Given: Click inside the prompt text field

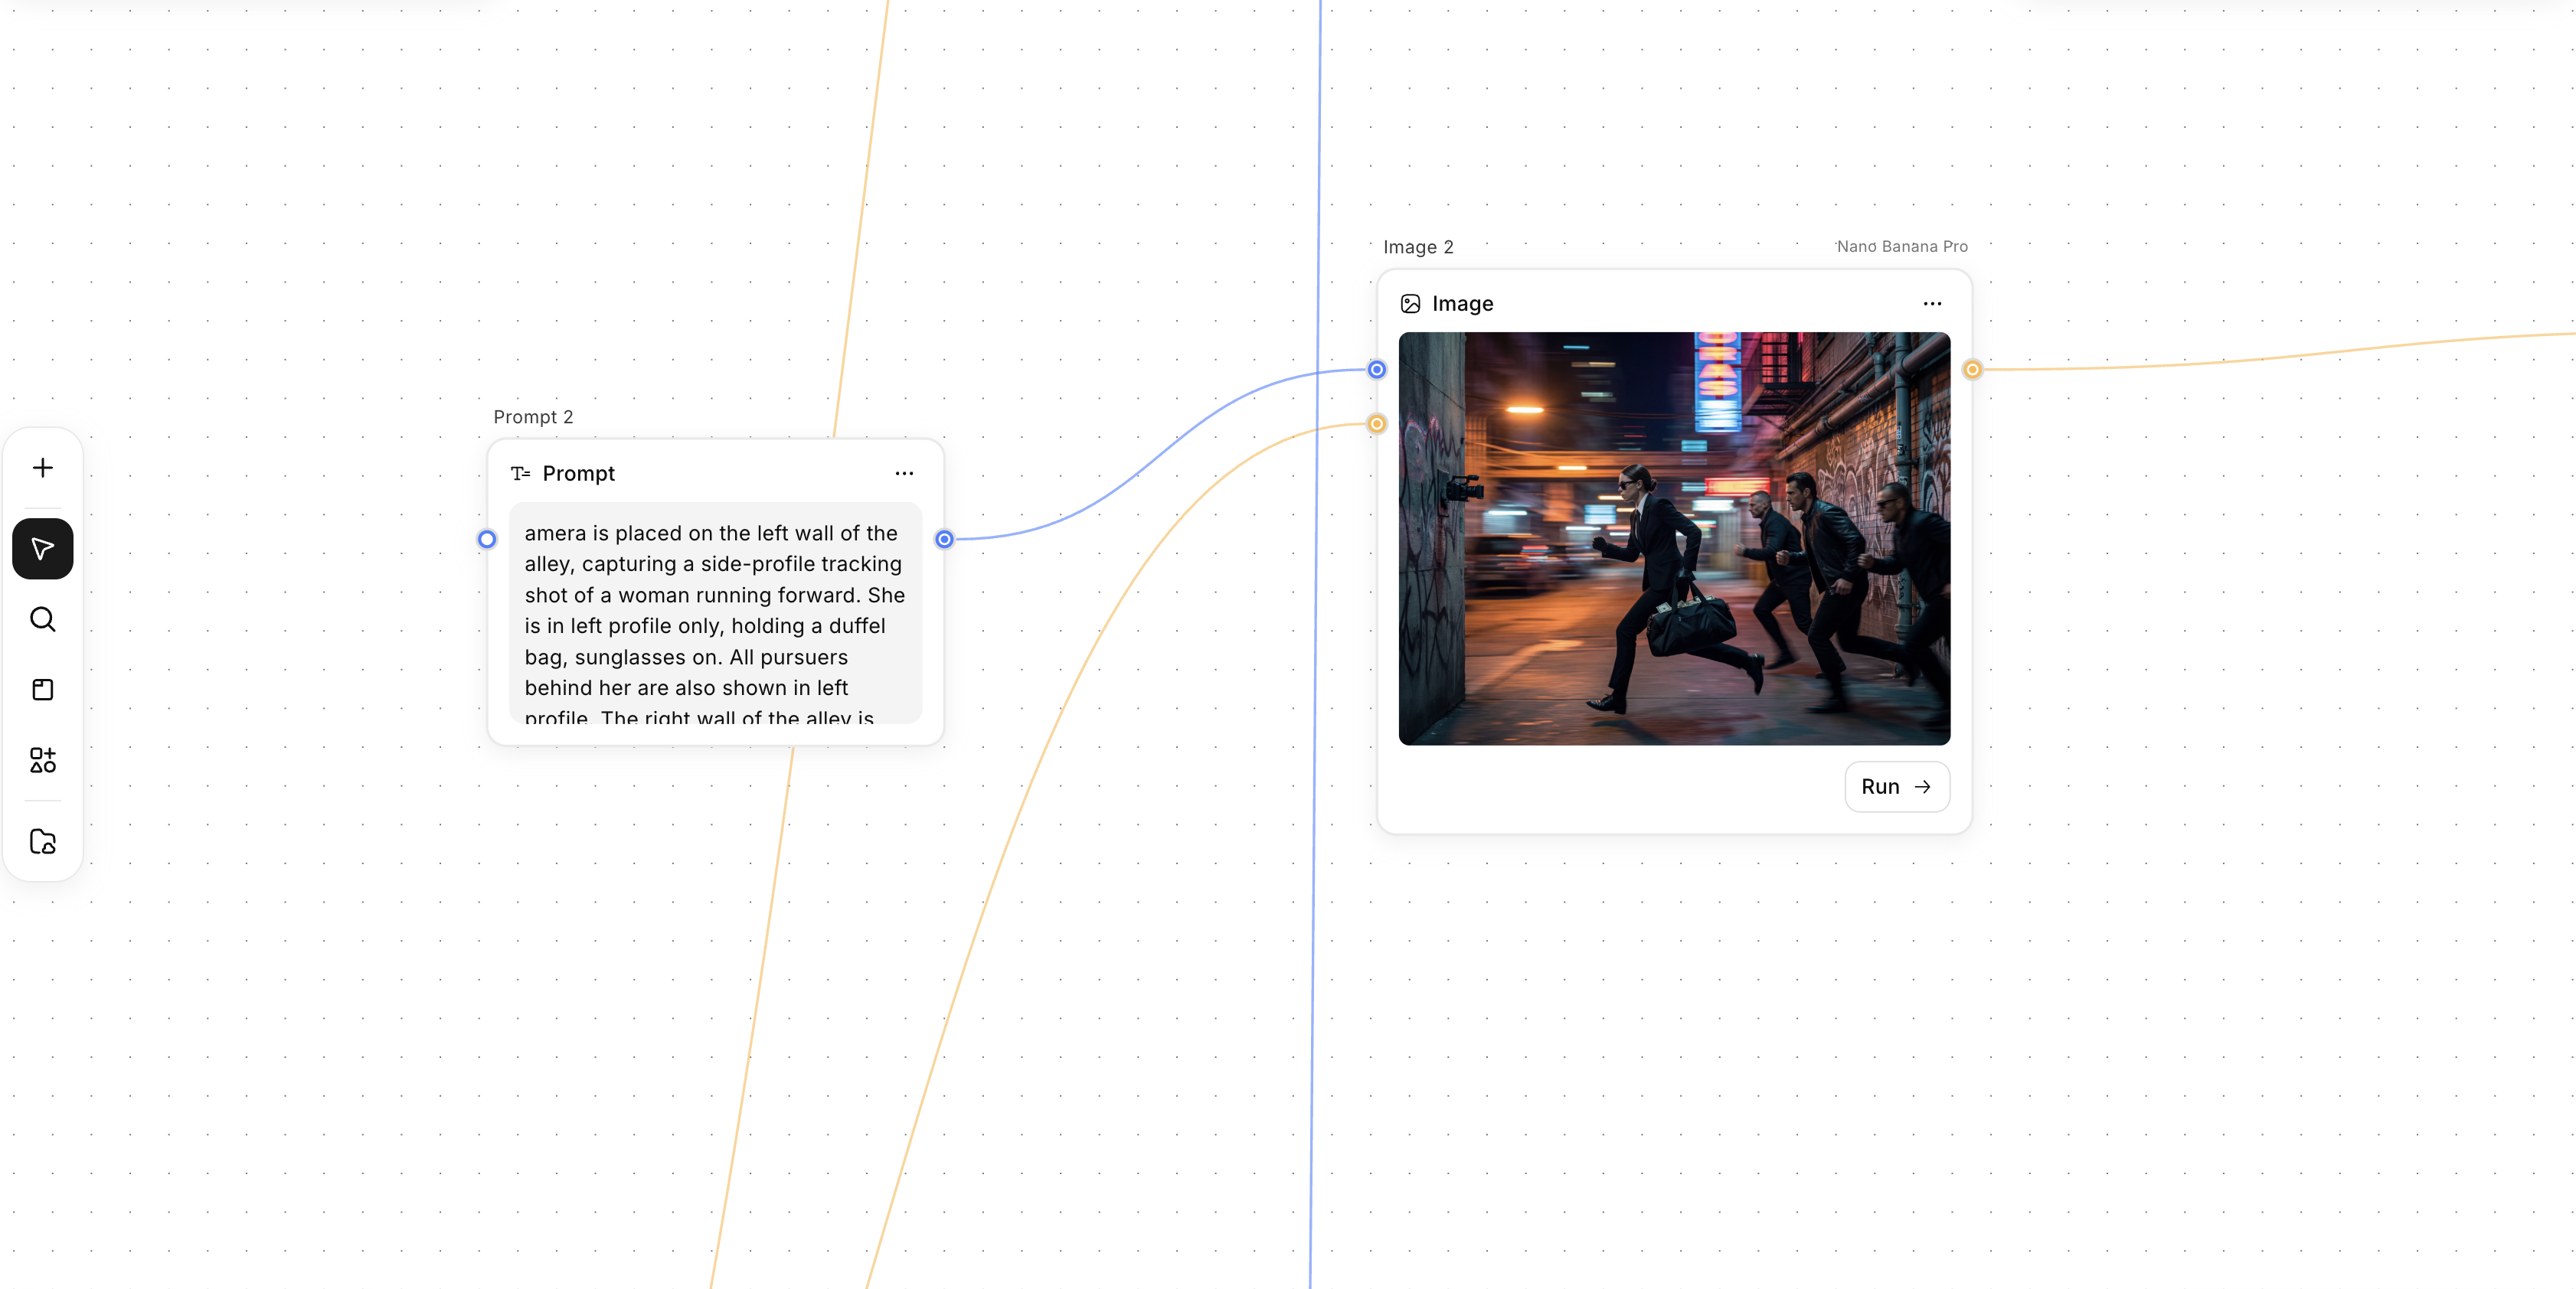Looking at the screenshot, I should [715, 612].
